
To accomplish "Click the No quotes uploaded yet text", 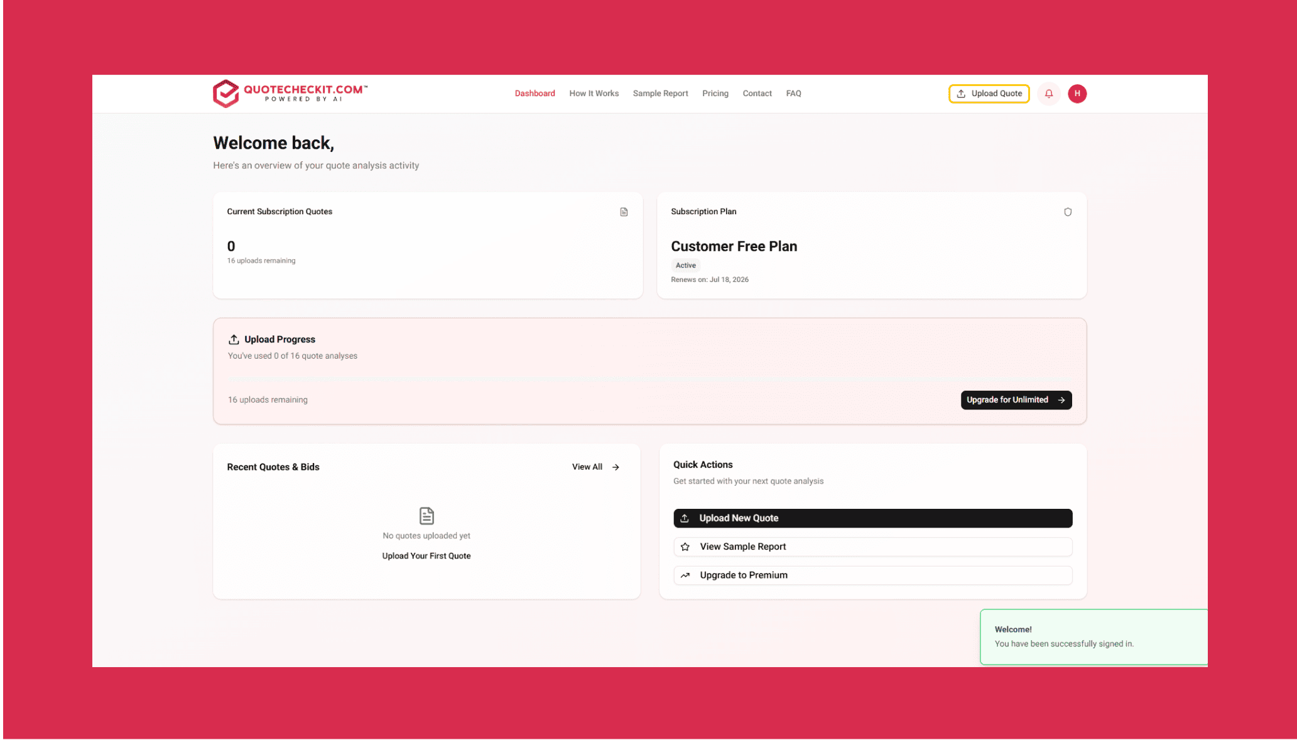I will pyautogui.click(x=426, y=536).
